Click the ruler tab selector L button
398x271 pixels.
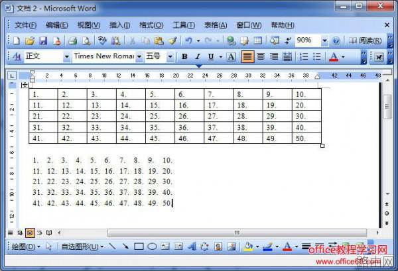pyautogui.click(x=12, y=76)
